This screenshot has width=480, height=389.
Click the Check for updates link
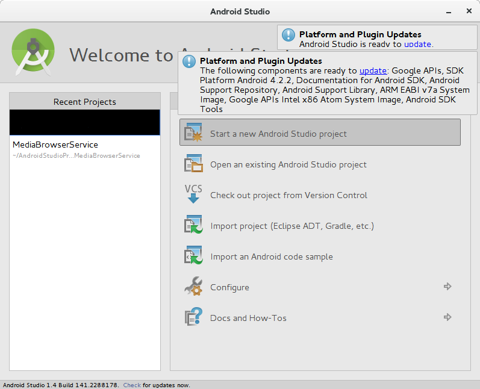tap(132, 385)
